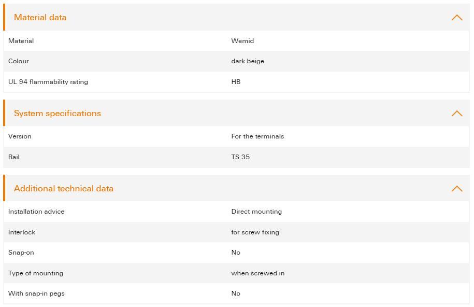This screenshot has height=307, width=474.
Task: Click the Rail row label
Action: point(14,157)
